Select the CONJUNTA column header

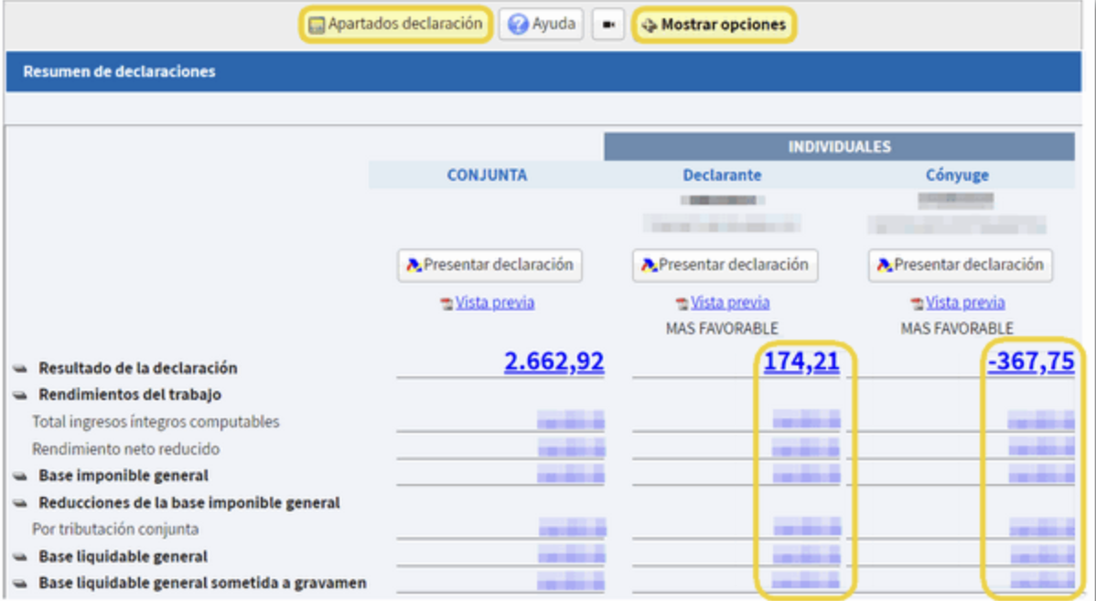coord(487,175)
